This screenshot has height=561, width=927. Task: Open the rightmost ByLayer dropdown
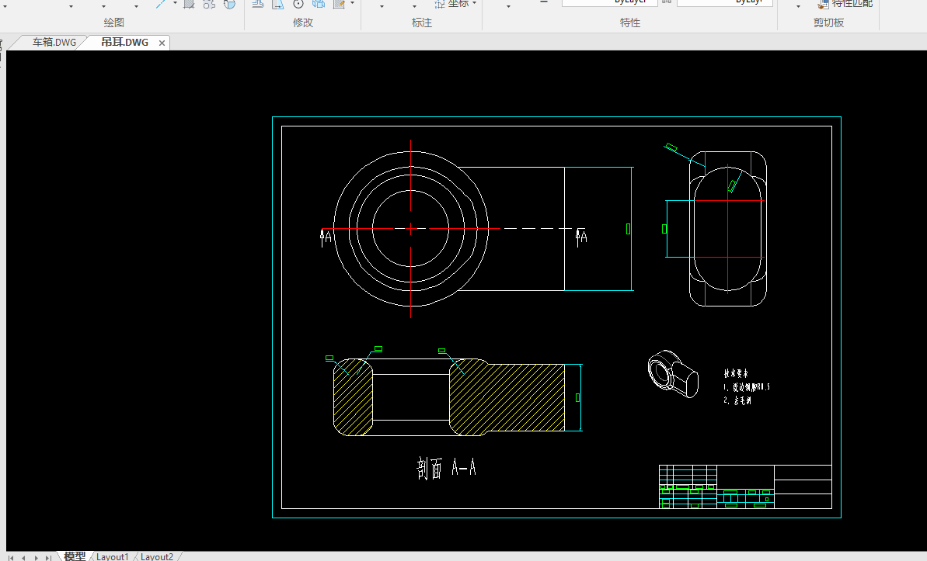(x=725, y=3)
